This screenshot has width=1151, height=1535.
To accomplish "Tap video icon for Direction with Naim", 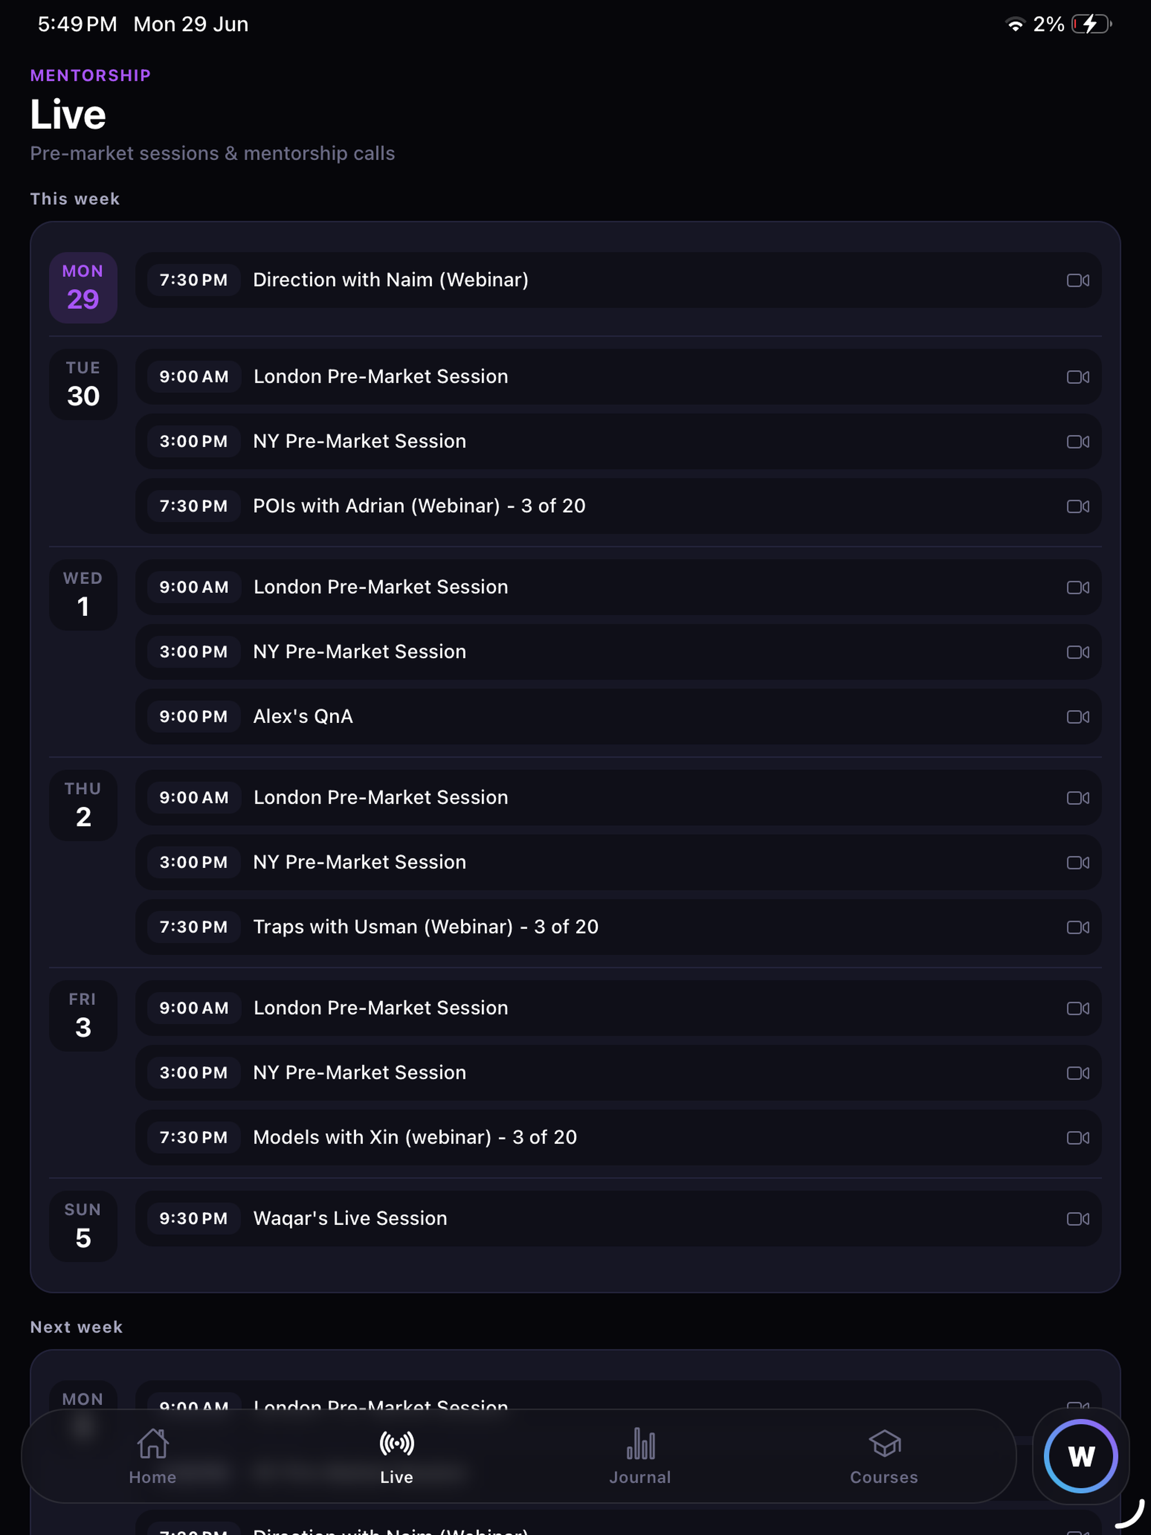I will [1077, 281].
